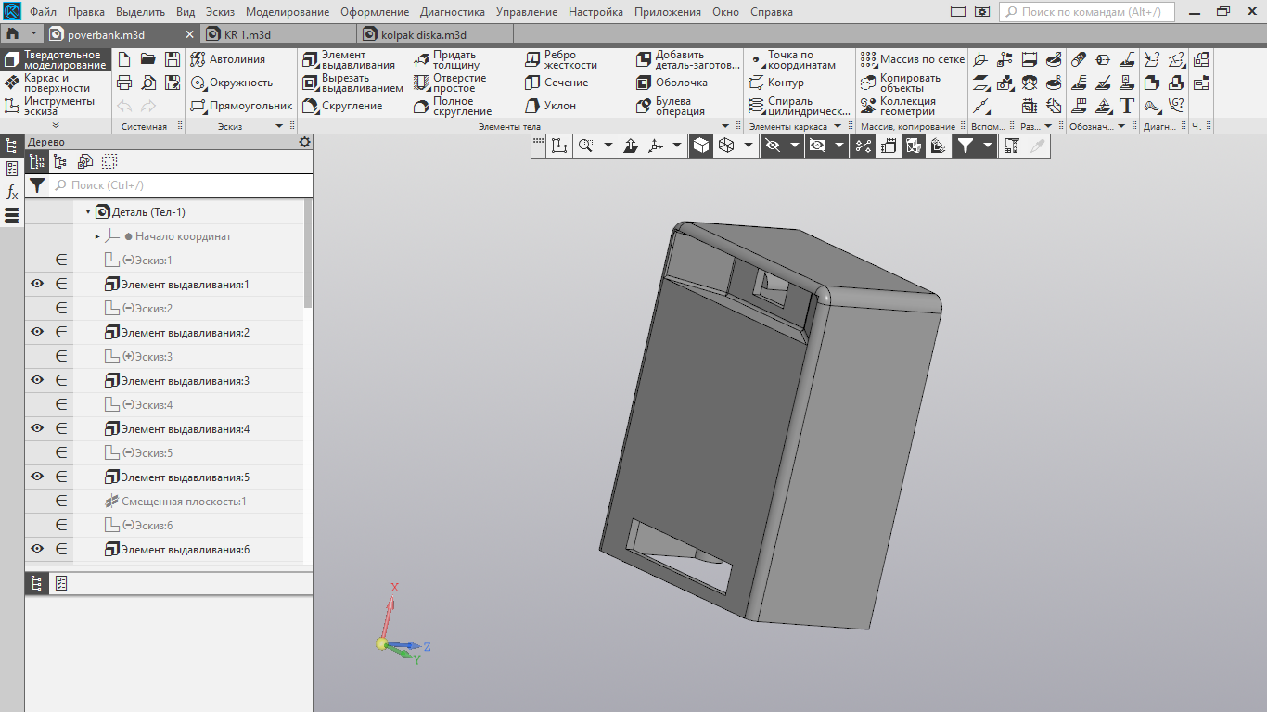Expand the toolset list chevron below Инструменты эскиза
This screenshot has height=712, width=1267.
(x=55, y=125)
